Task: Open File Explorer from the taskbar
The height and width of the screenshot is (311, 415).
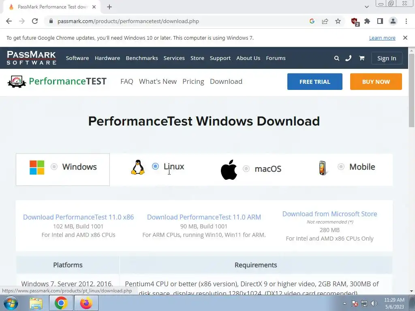Action: click(36, 303)
